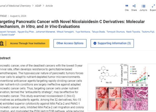Go to ASAP breadcrumb
This screenshot has width=156, height=112.
click(x=38, y=6)
